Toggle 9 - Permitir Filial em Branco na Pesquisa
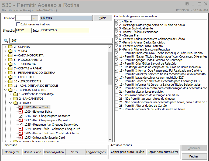Screen dimensions: 209x161 pos(117,49)
